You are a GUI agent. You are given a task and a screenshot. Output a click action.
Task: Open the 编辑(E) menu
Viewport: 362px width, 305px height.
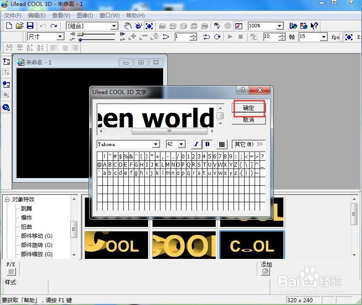pyautogui.click(x=37, y=16)
